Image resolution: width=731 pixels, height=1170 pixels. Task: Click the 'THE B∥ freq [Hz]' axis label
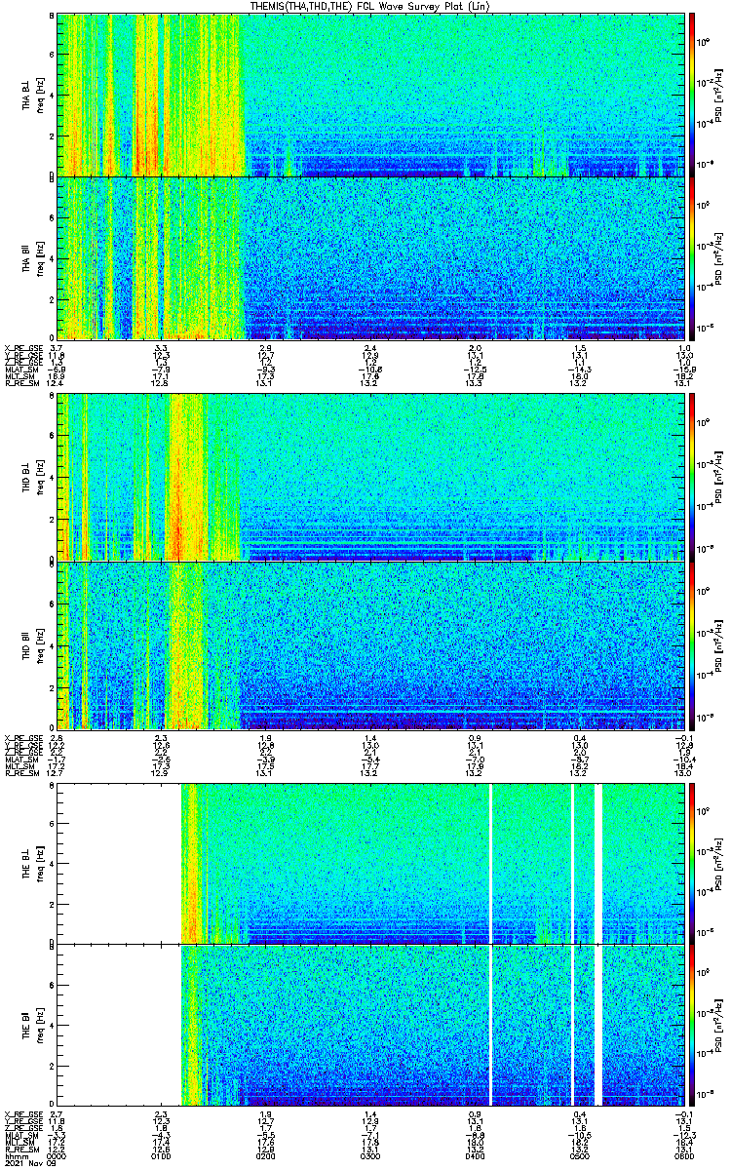(x=33, y=1026)
